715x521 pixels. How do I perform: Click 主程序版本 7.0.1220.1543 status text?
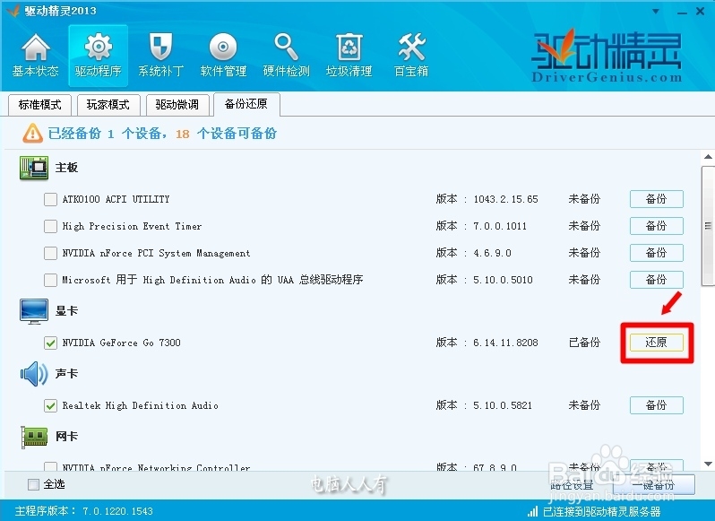[84, 511]
